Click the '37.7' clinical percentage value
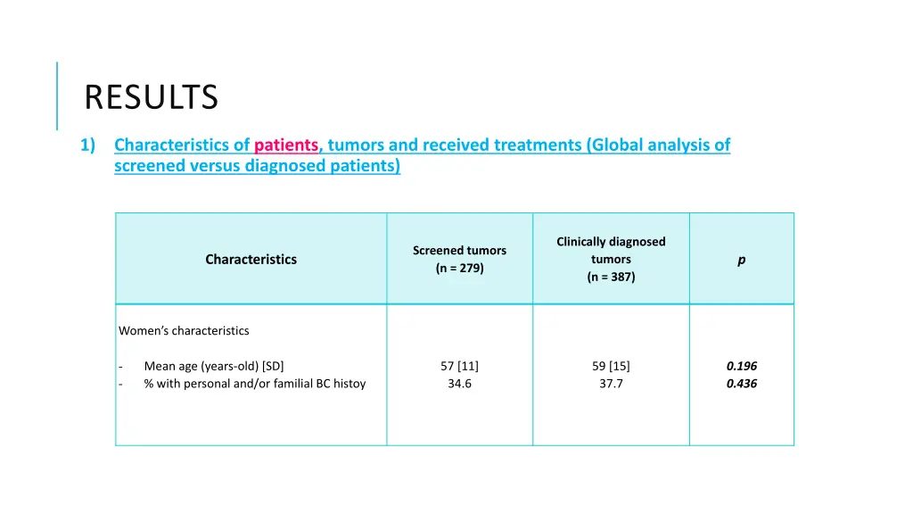Image resolution: width=913 pixels, height=514 pixels. (x=611, y=384)
